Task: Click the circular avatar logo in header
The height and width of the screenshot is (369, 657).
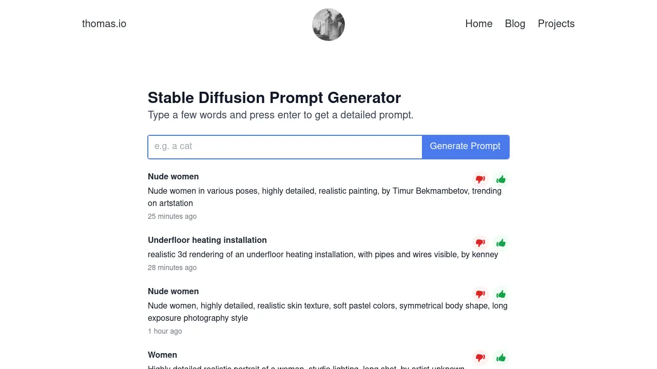Action: point(328,24)
